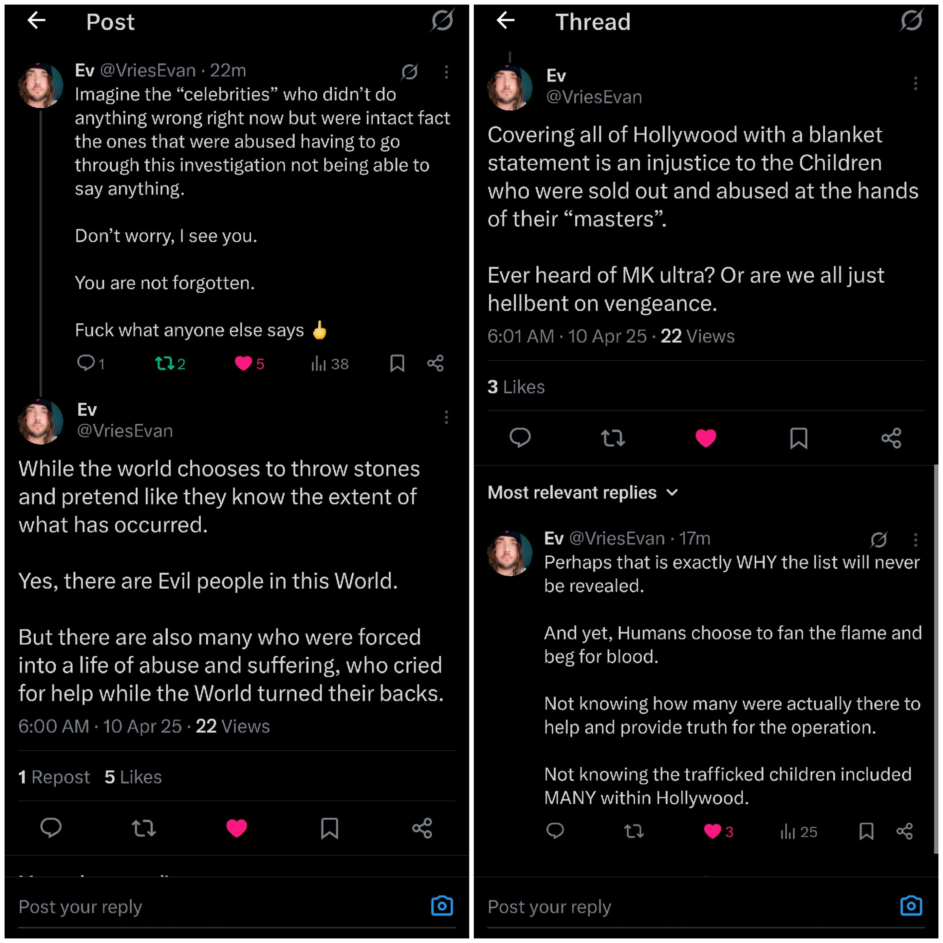Open more options for 'While the world' post
Screen dimensions: 943x943
tap(446, 417)
